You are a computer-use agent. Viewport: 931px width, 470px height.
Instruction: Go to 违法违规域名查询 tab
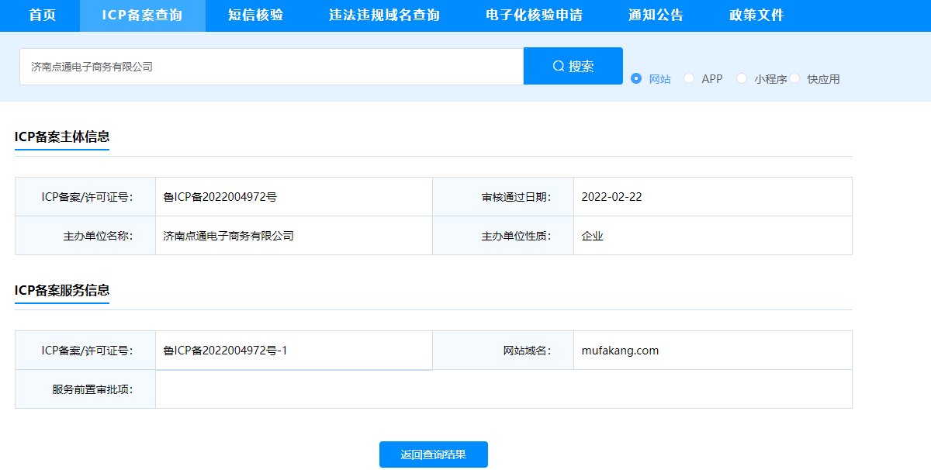[x=384, y=16]
